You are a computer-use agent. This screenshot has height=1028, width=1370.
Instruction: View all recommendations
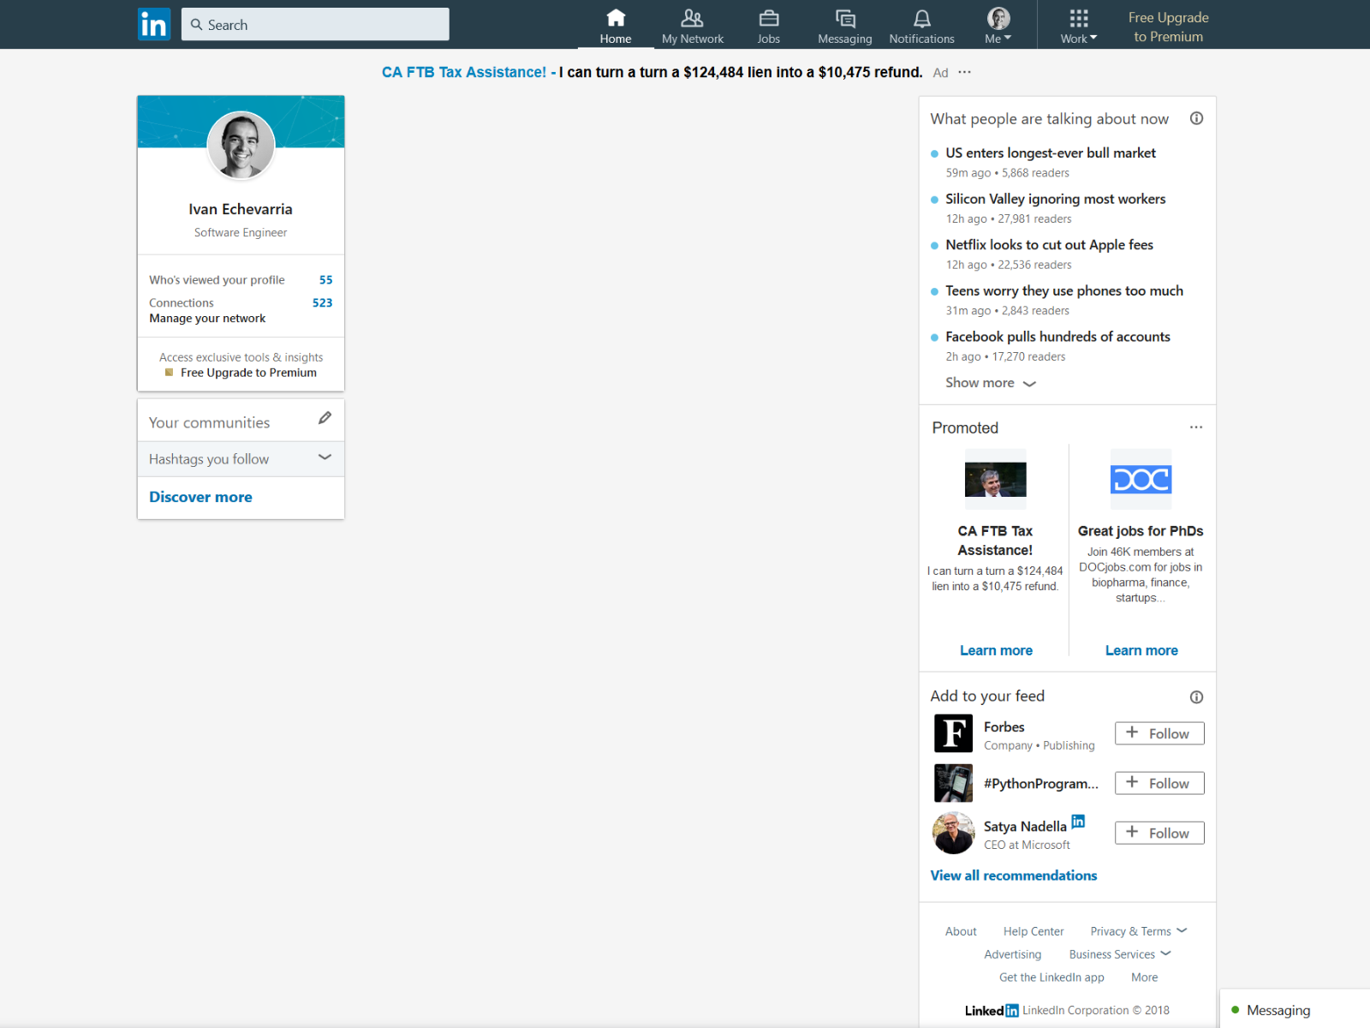click(x=1014, y=876)
